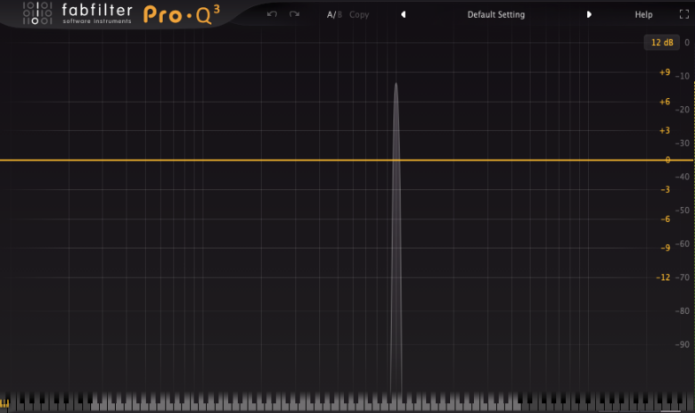The image size is (695, 413).
Task: Click the yellow EQ curve at 0 dB
Action: 223,160
